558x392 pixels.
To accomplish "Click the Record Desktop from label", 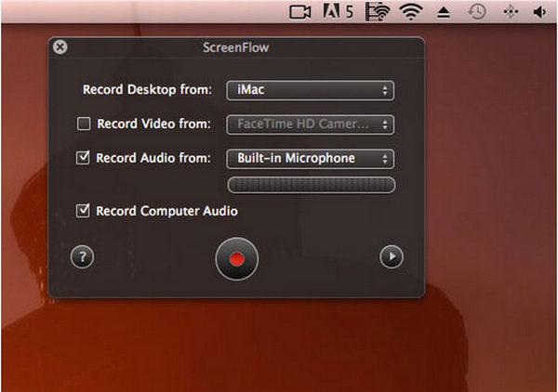I will pyautogui.click(x=147, y=89).
